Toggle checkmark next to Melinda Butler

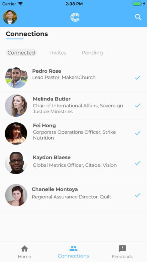138,105
